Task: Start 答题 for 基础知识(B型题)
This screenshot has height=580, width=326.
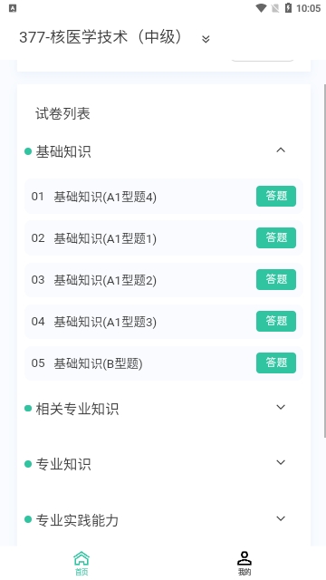Action: click(x=276, y=362)
